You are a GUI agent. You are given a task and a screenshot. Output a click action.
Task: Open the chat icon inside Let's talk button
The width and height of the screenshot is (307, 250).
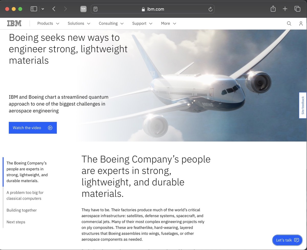click(297, 240)
